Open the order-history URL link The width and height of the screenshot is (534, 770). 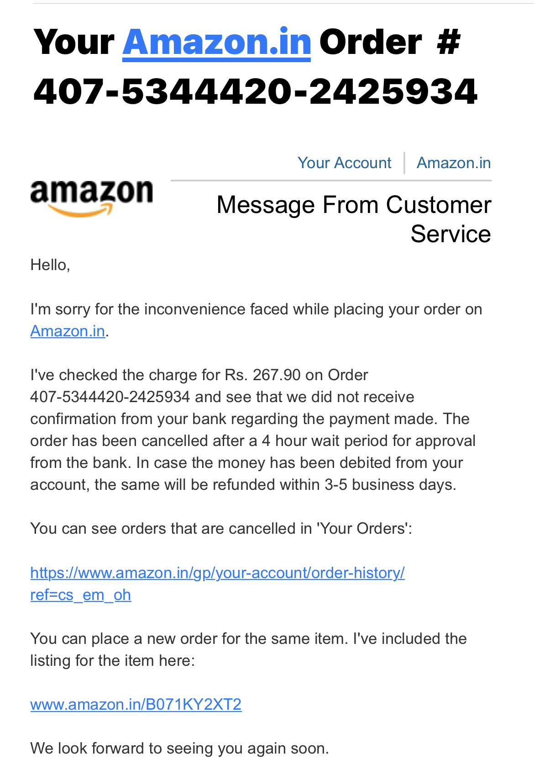[217, 573]
